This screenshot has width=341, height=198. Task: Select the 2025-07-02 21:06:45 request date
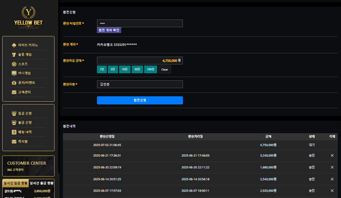pos(107,145)
